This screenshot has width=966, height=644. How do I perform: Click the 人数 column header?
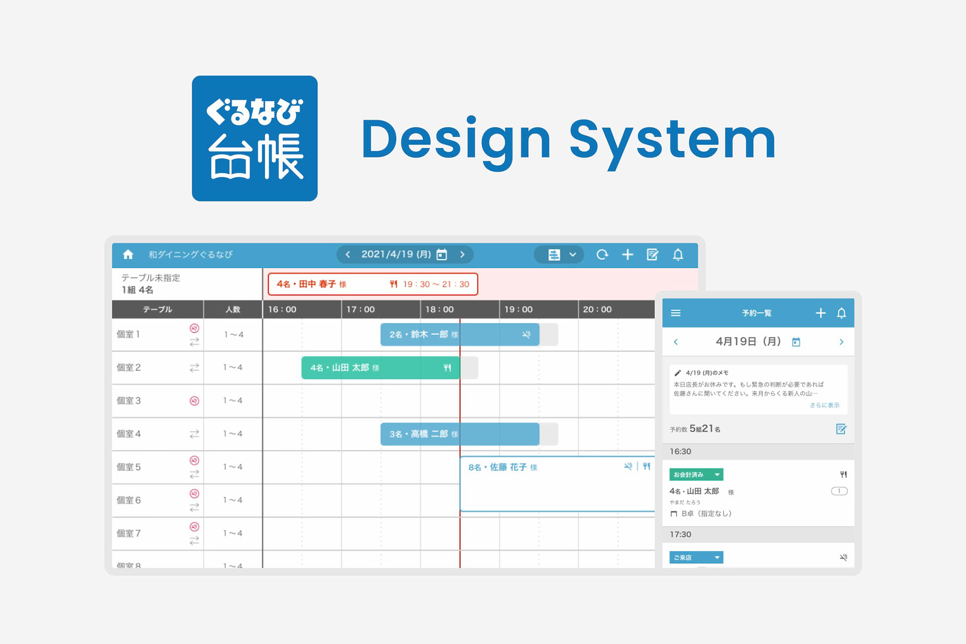click(233, 309)
